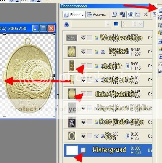Hide the Deckel layer with its eye
The height and width of the screenshot is (163, 162).
[83, 52]
